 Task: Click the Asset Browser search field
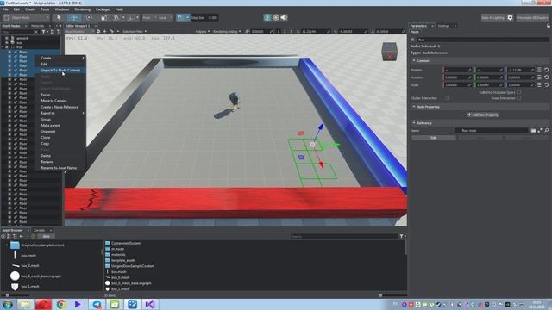pyautogui.click(x=344, y=237)
